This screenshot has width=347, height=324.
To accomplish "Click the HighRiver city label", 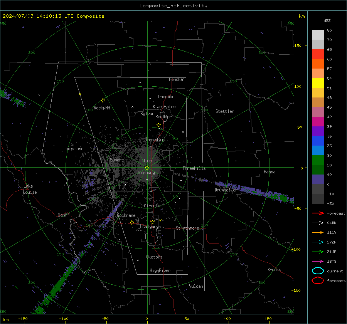I will [x=160, y=270].
